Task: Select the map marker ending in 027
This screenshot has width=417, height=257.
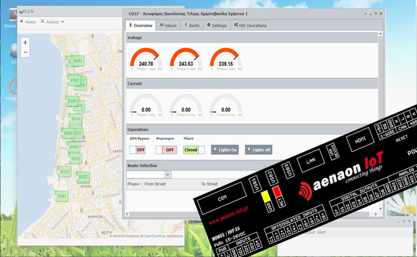Action: [78, 133]
